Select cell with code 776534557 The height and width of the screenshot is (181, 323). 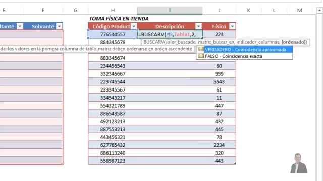click(x=113, y=34)
